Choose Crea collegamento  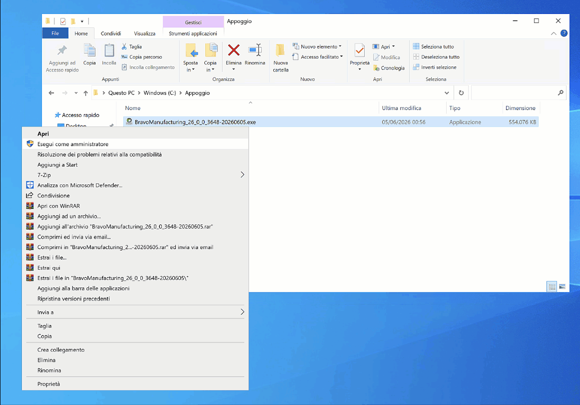click(x=135, y=350)
